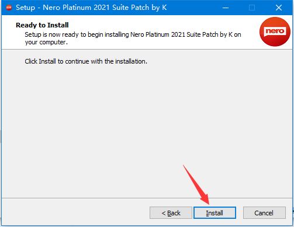
Task: Click the greyed-out maximize button
Action: pyautogui.click(x=252, y=8)
